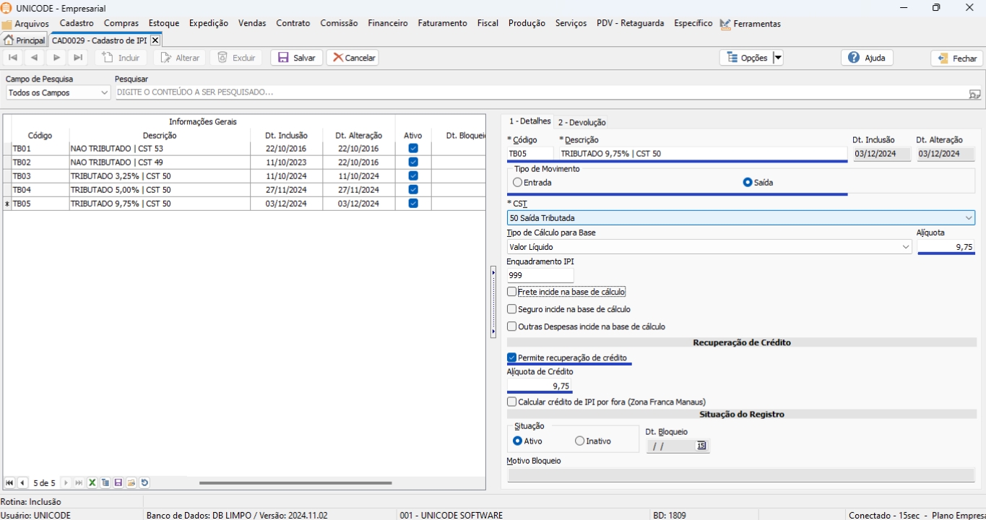The height and width of the screenshot is (520, 986).
Task: Click the purple save-layout icon in grid footer
Action: [118, 483]
